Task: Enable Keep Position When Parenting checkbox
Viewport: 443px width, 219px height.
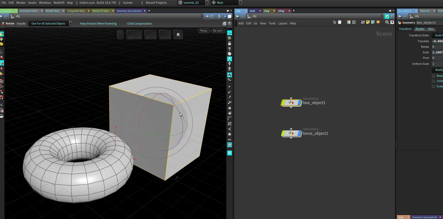Action: (77, 24)
